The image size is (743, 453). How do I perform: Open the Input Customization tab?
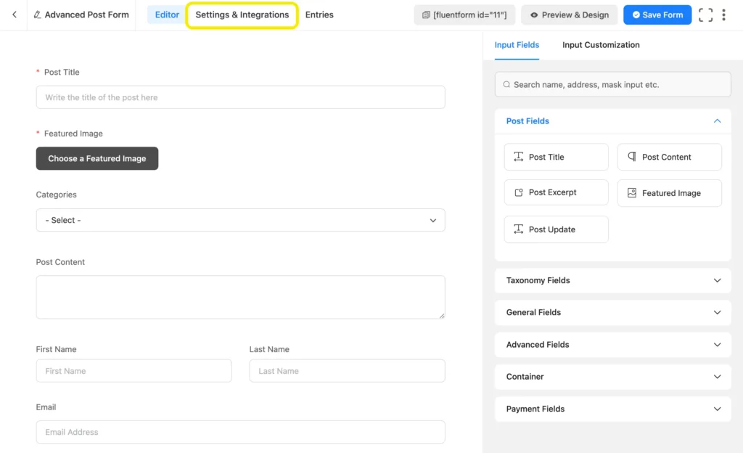pyautogui.click(x=601, y=45)
